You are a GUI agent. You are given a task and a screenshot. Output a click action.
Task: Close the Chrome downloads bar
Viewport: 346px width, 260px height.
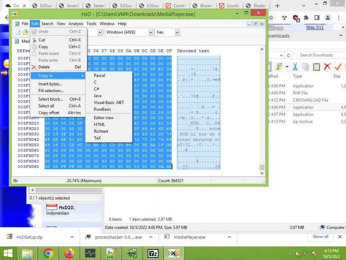pos(340,237)
